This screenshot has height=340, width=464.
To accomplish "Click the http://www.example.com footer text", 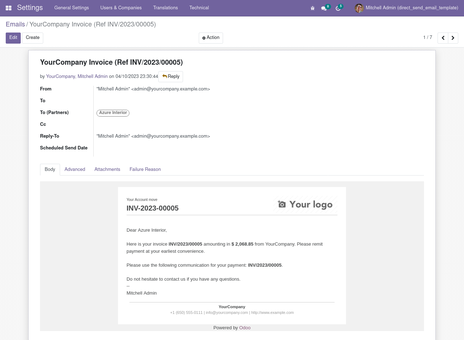I will 272,312.
